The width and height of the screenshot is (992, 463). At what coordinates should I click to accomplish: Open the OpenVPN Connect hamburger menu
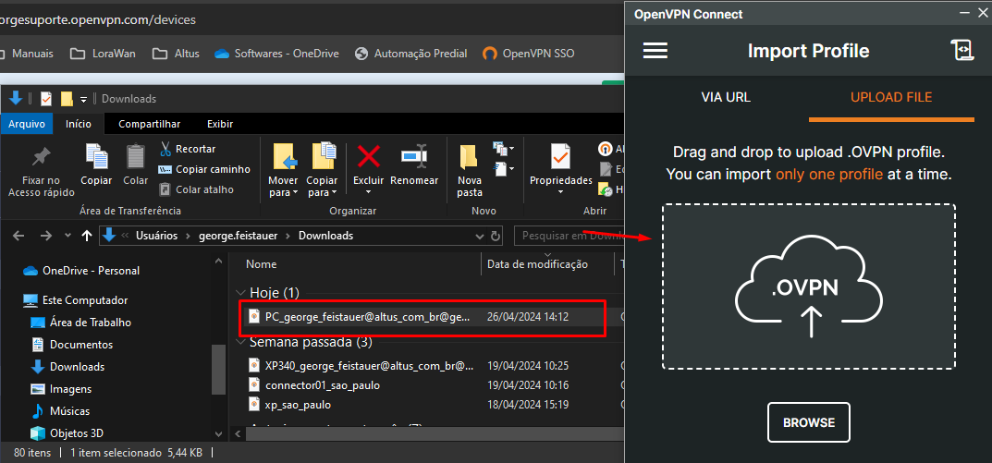click(x=655, y=51)
